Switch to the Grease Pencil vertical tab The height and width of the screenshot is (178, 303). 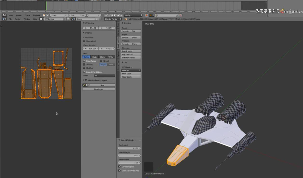pyautogui.click(x=118, y=65)
